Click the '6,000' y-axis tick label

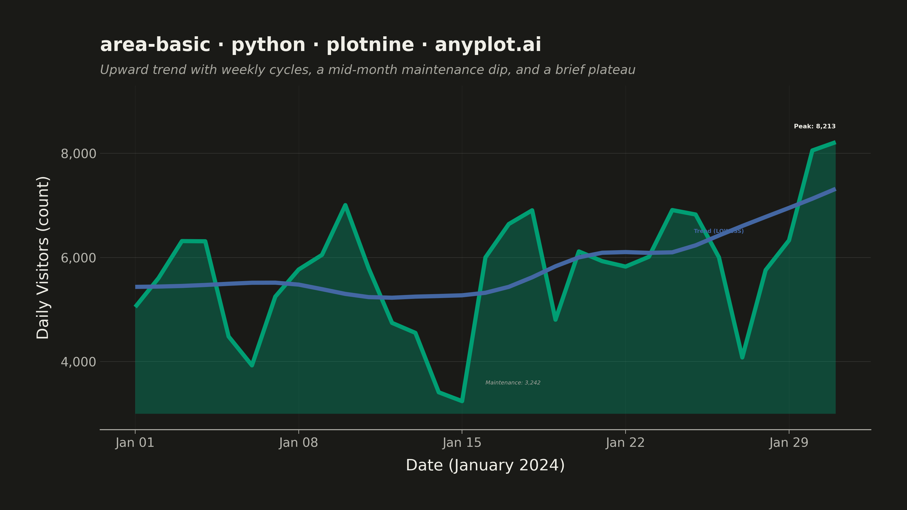point(78,258)
